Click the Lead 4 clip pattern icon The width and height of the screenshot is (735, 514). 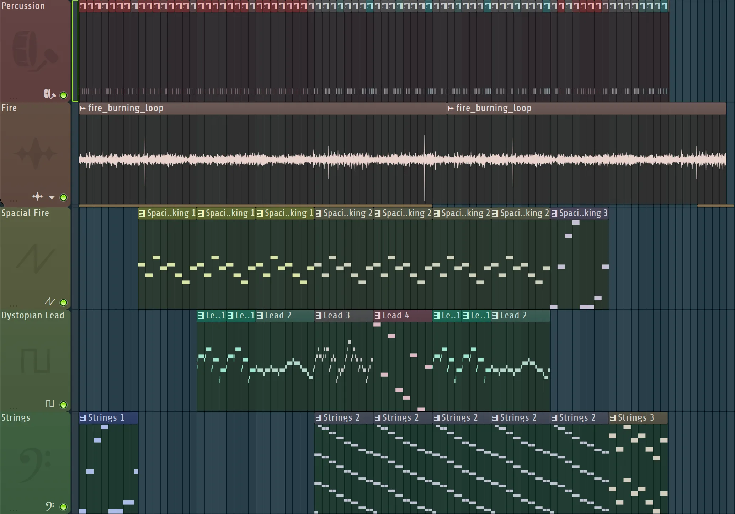(x=377, y=316)
